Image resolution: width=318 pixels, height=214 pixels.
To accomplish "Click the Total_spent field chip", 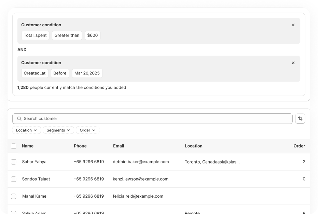I will tap(35, 35).
